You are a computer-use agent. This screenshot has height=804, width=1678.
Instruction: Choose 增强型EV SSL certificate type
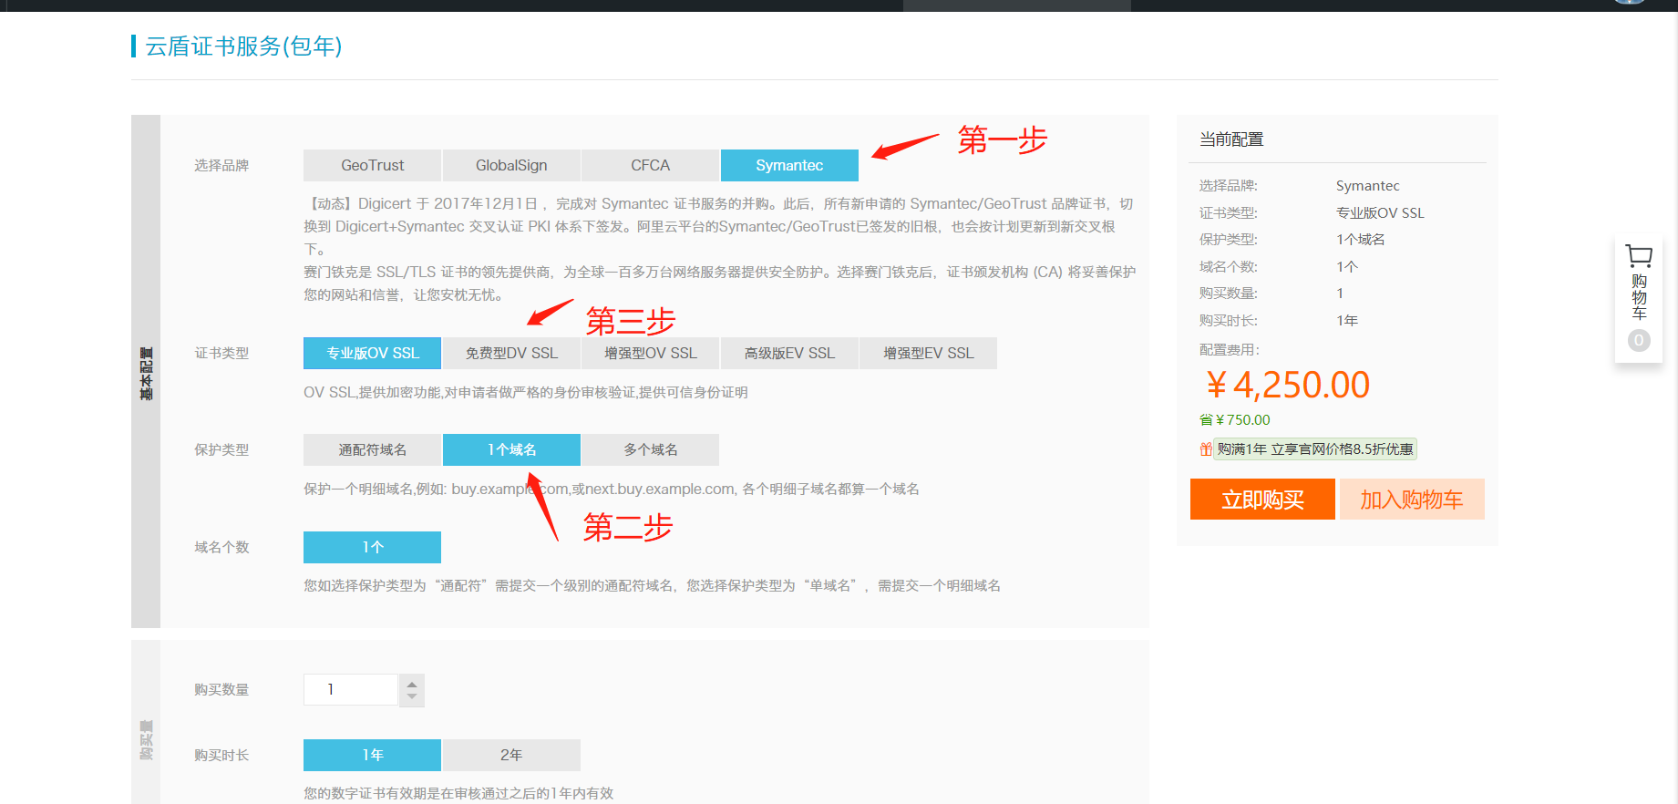(x=928, y=353)
